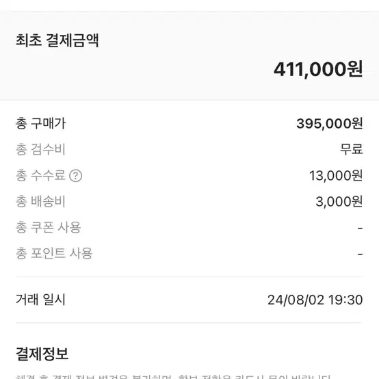Image resolution: width=379 pixels, height=379 pixels.
Task: Select the 총 구매가 label
Action: pyautogui.click(x=40, y=123)
